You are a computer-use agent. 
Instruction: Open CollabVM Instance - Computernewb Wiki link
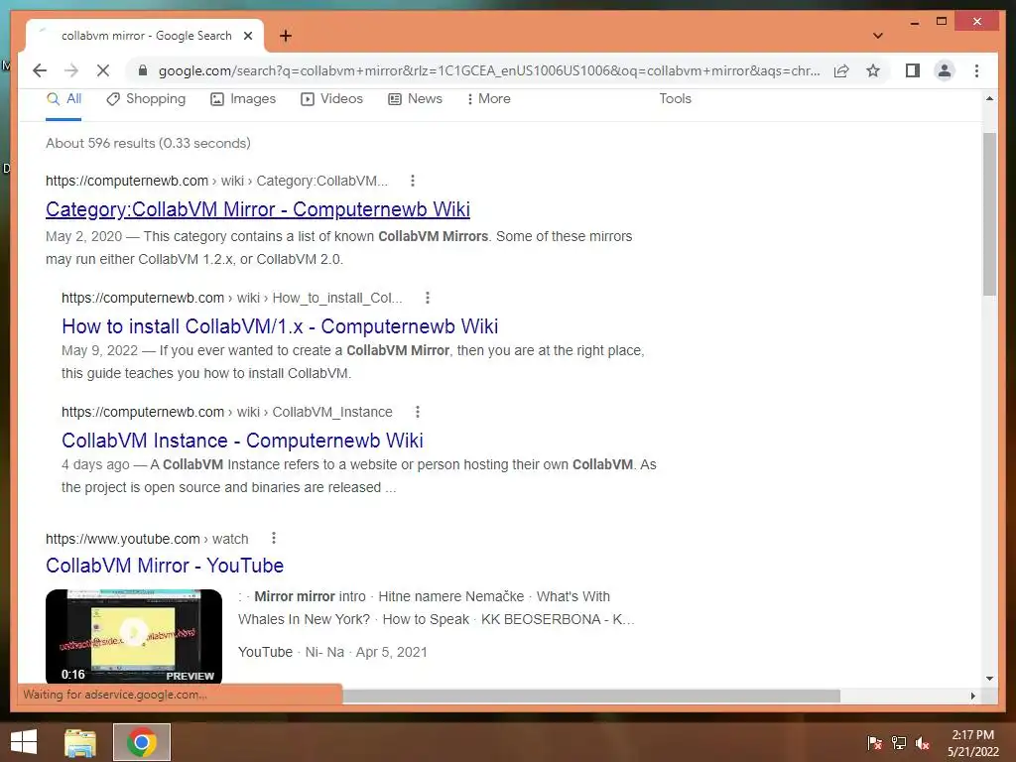242,440
